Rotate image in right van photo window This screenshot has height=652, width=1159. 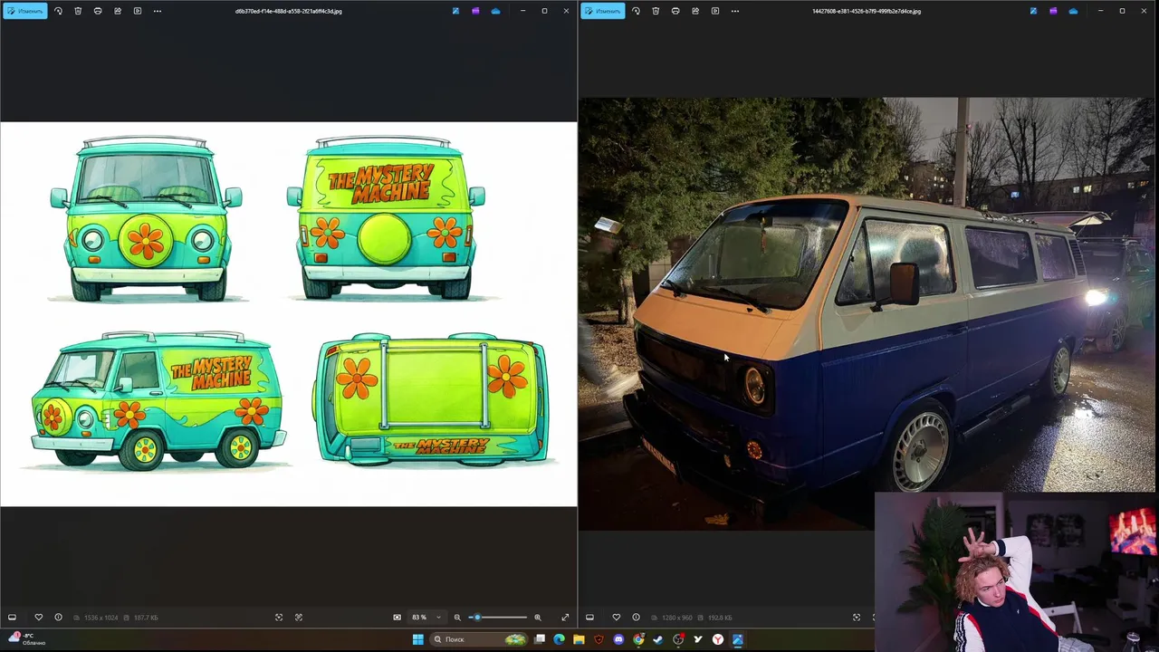click(x=636, y=11)
